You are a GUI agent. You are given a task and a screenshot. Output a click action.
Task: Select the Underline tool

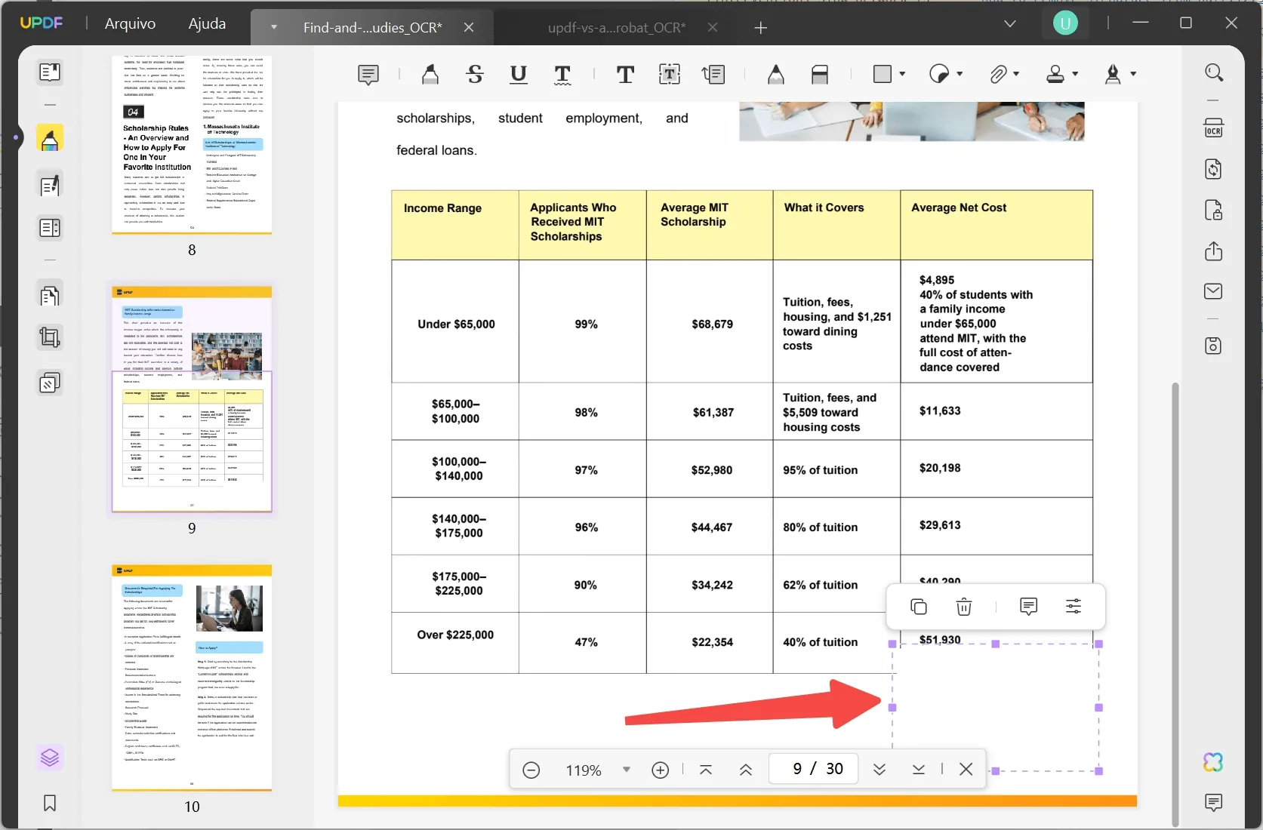519,74
